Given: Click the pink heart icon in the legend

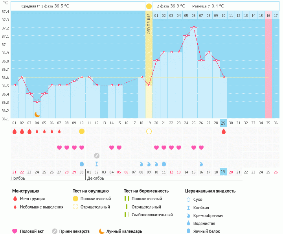Looking at the screenshot, I should click(15, 231).
